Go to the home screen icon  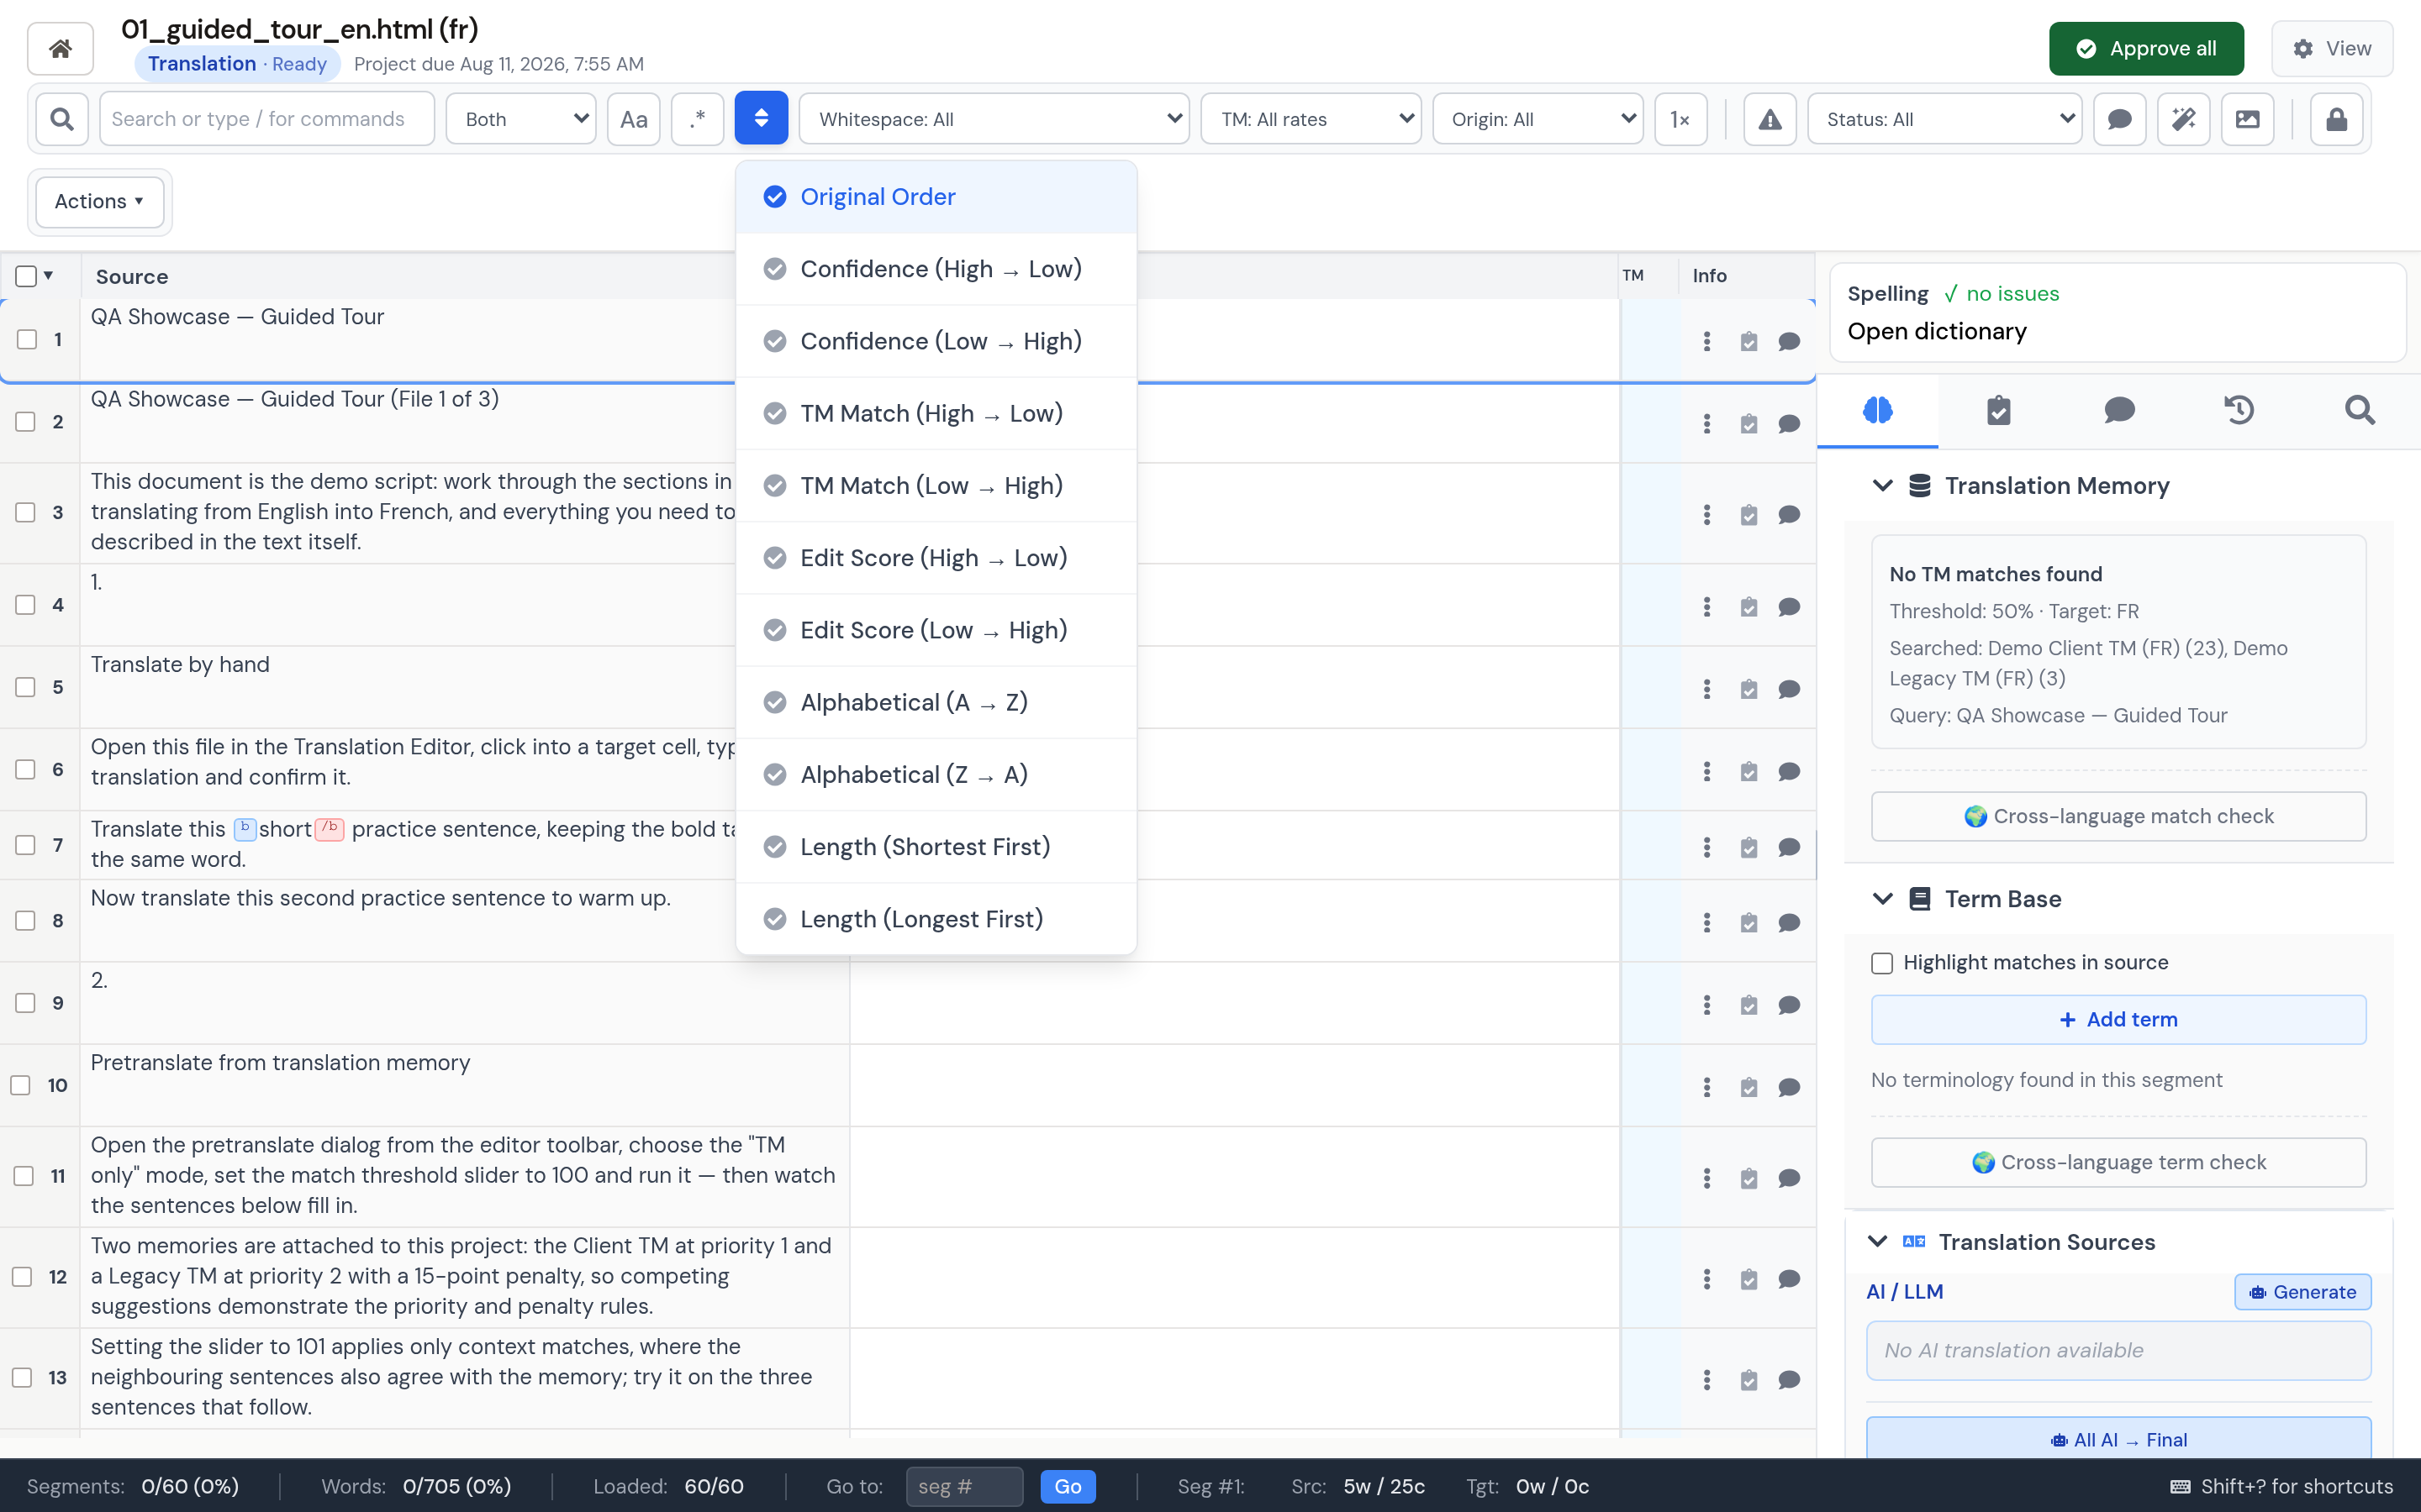(x=60, y=48)
